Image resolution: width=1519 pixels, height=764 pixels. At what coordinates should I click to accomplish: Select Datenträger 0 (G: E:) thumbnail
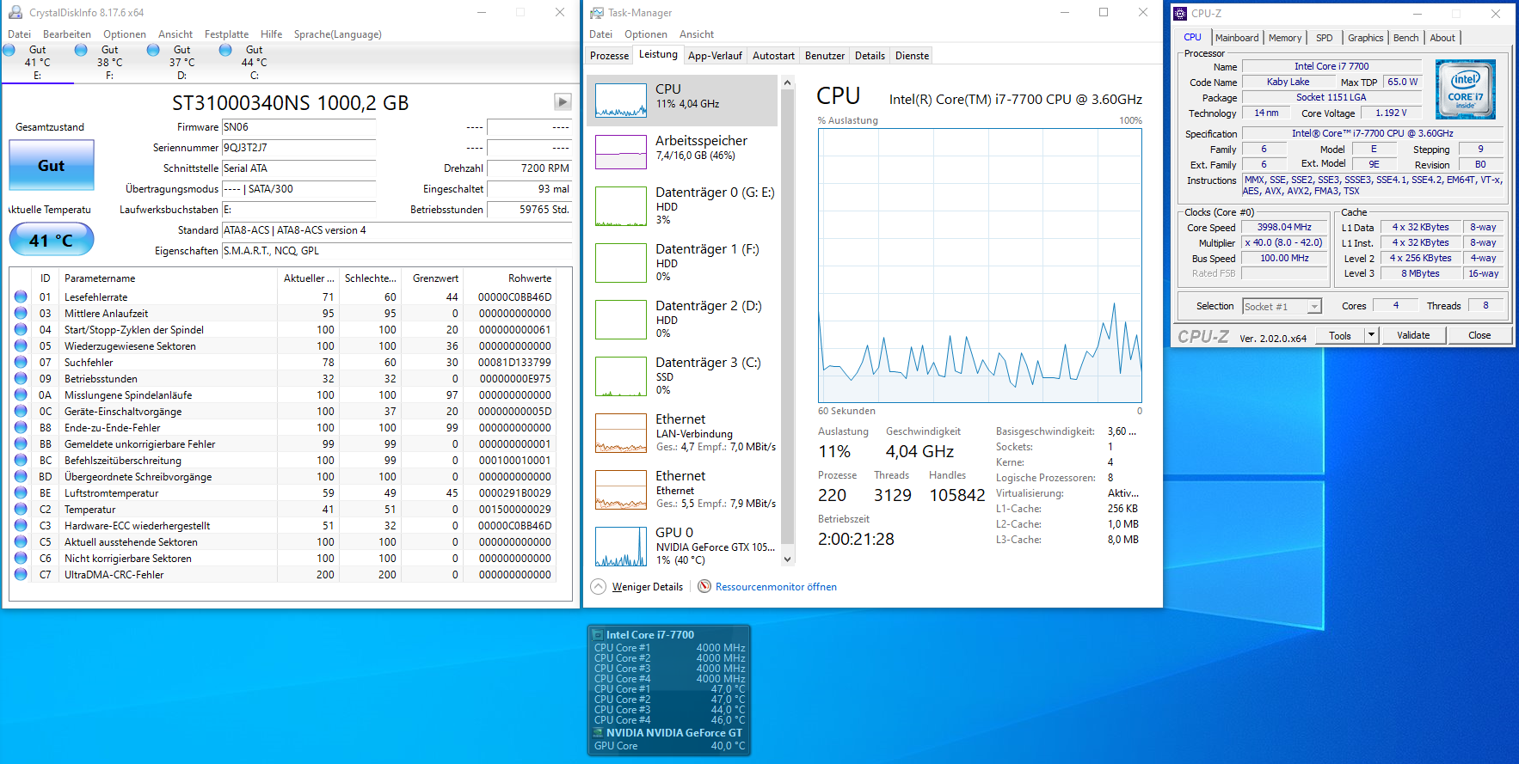point(621,207)
